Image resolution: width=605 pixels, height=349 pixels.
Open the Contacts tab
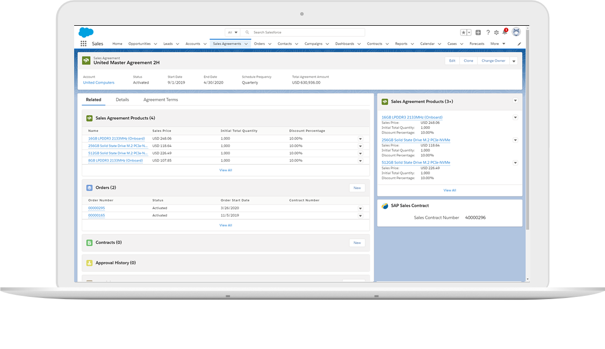click(285, 43)
